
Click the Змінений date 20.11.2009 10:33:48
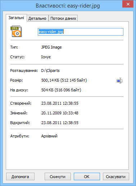(x=60, y=113)
